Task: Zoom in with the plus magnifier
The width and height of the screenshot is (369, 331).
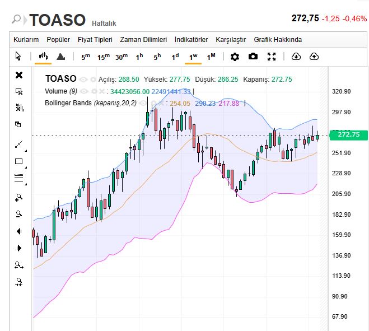Action: pyautogui.click(x=18, y=198)
